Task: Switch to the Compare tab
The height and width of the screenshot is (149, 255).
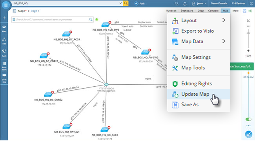Action: click(x=213, y=11)
